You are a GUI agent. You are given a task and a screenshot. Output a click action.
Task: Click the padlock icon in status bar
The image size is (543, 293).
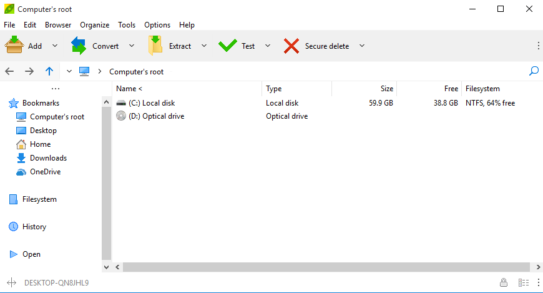tap(504, 282)
